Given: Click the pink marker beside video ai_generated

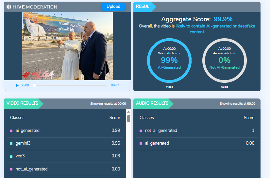Looking at the screenshot, I should point(11,131).
